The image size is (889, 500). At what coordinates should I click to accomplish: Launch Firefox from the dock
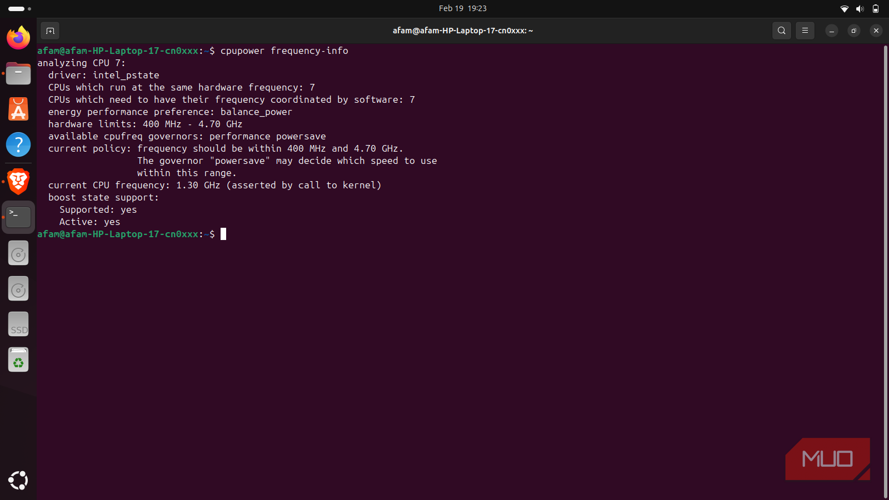point(18,38)
